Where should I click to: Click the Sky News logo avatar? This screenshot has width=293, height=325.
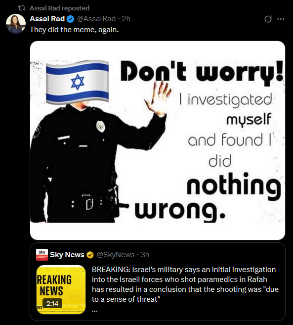point(42,255)
